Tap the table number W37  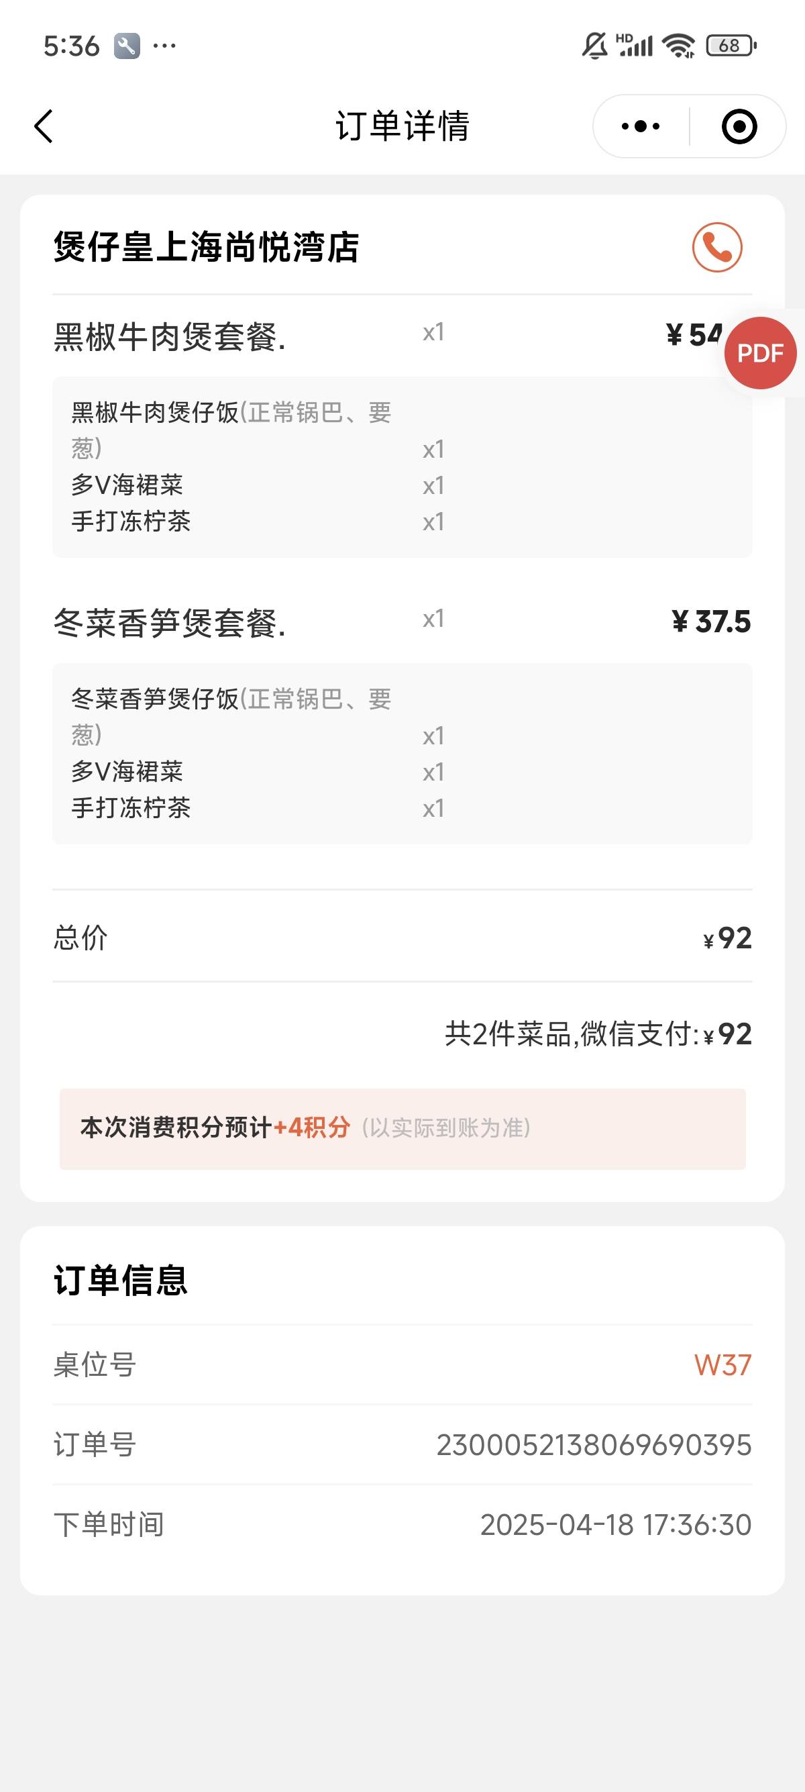pos(723,1365)
